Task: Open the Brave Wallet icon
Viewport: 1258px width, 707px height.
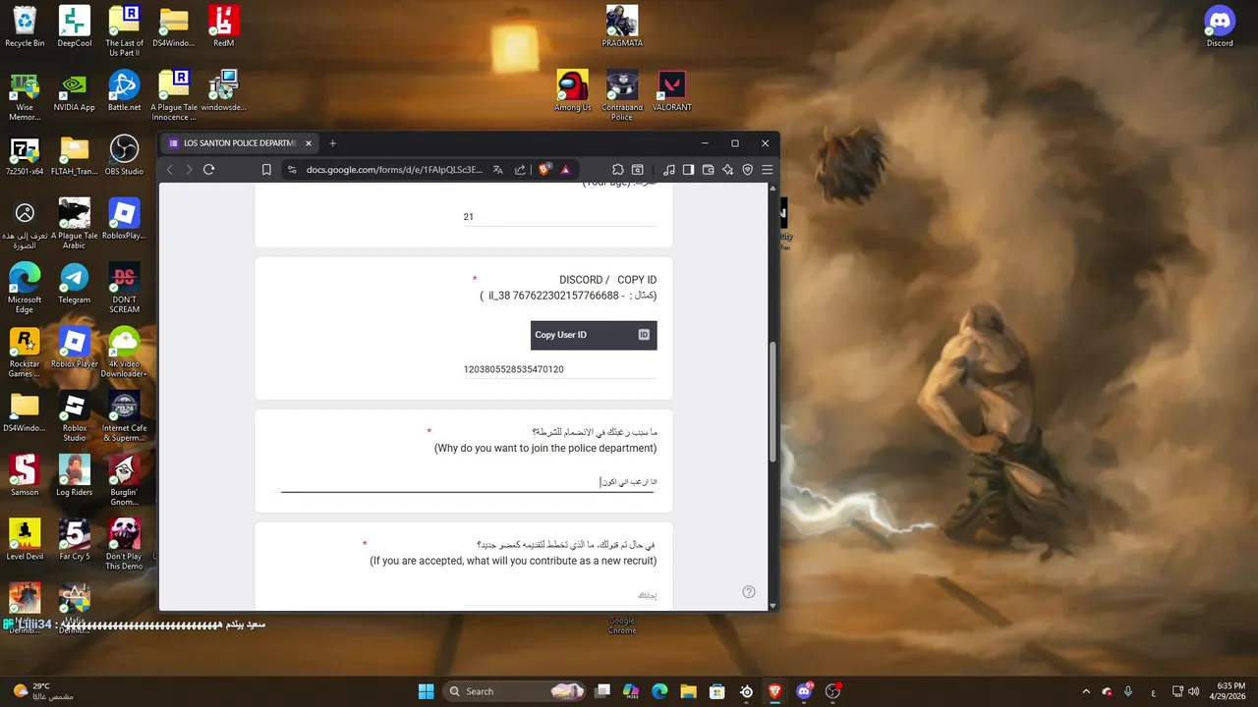Action: click(708, 170)
